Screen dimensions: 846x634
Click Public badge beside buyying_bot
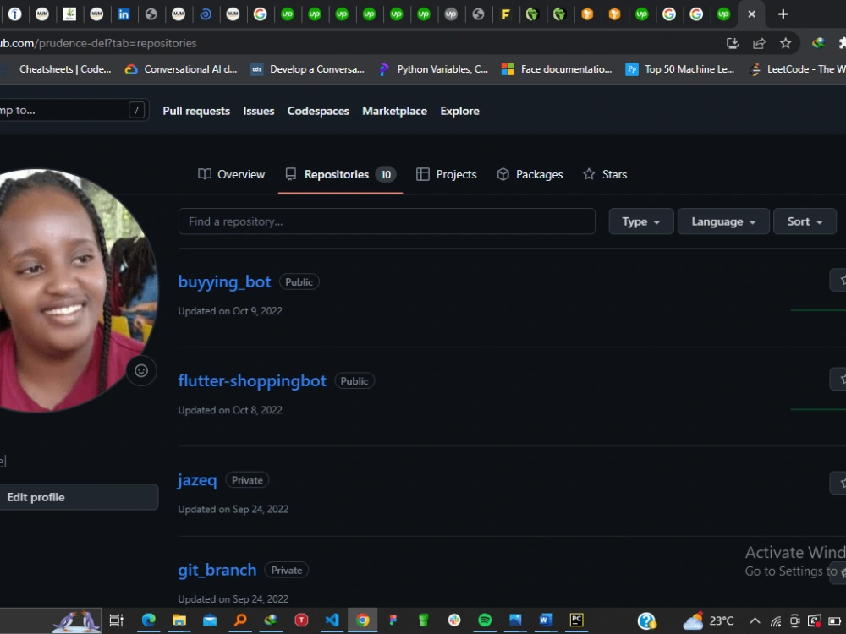299,282
